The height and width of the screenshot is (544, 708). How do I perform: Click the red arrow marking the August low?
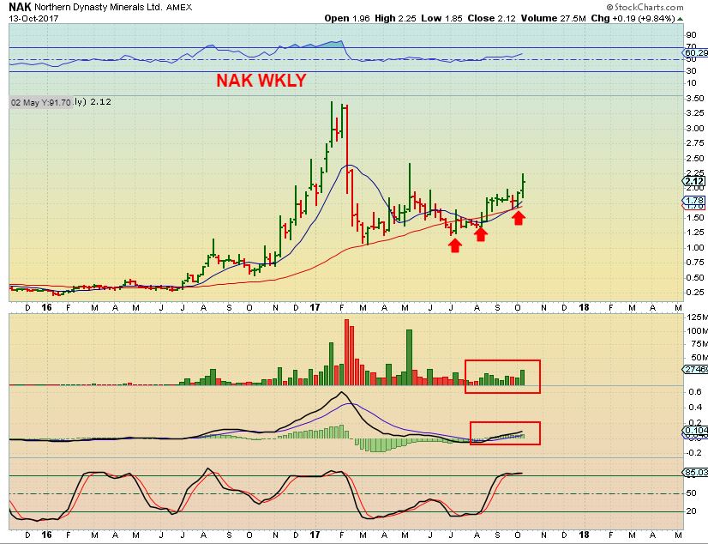pyautogui.click(x=481, y=234)
